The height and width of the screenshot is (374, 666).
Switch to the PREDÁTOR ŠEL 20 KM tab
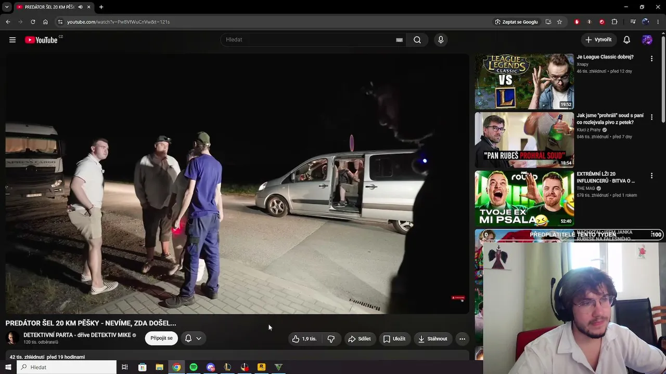(x=53, y=7)
